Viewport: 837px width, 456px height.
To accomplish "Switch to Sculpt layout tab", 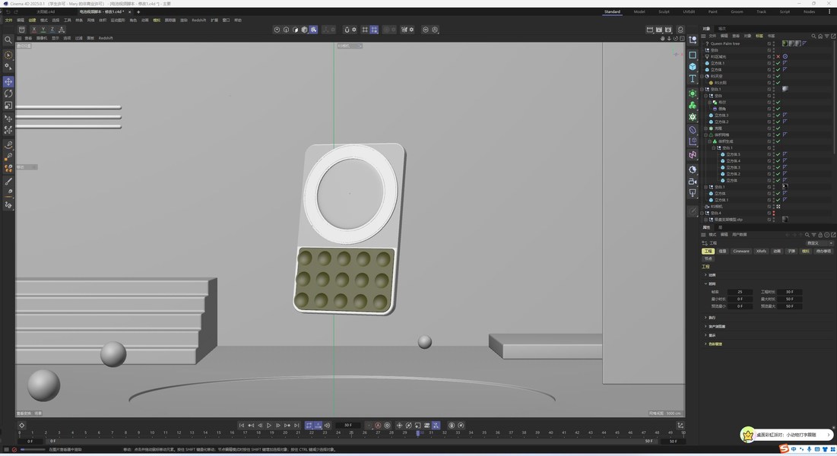I will (664, 11).
